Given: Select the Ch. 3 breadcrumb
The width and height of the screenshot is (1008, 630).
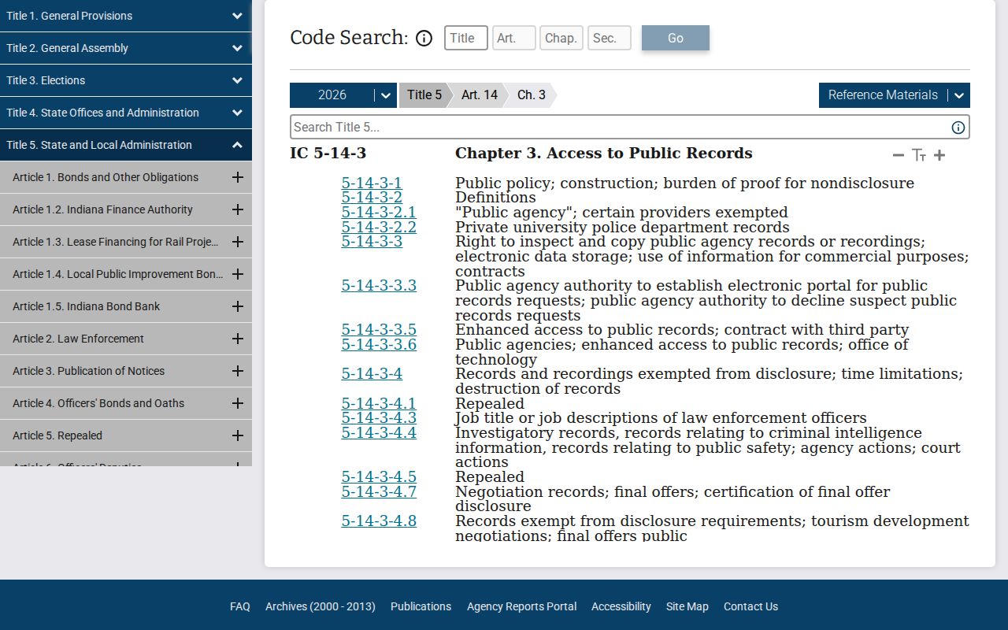Looking at the screenshot, I should [x=532, y=95].
